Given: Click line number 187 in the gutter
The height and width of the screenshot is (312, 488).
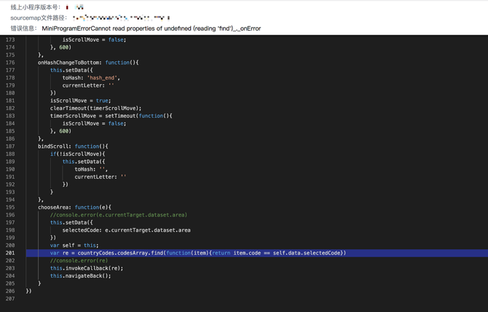Looking at the screenshot, I should 9,147.
